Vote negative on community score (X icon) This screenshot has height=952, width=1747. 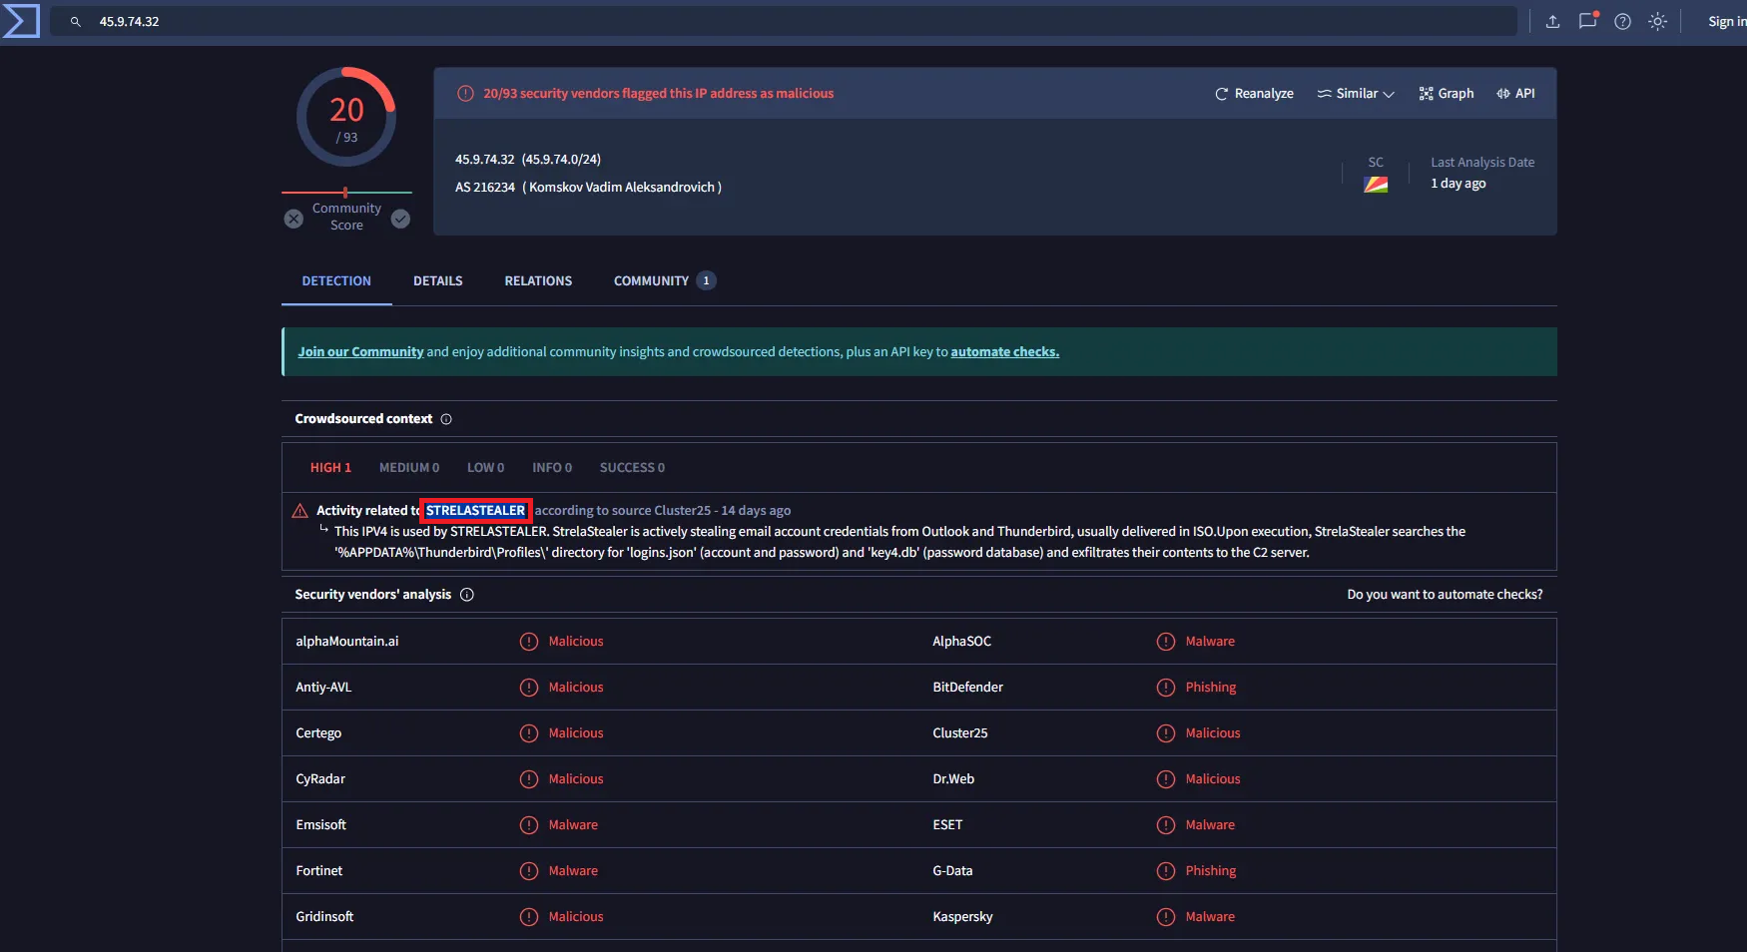tap(293, 219)
